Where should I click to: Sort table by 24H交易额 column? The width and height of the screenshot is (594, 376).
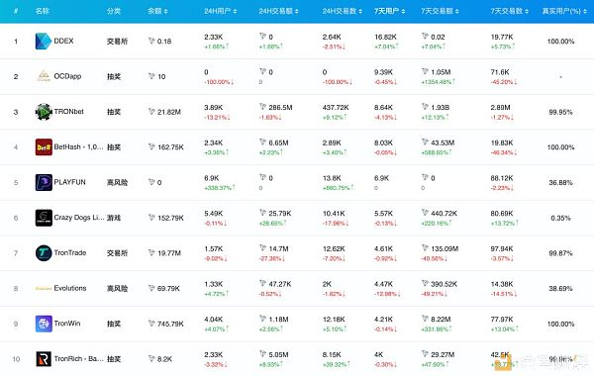pos(278,11)
